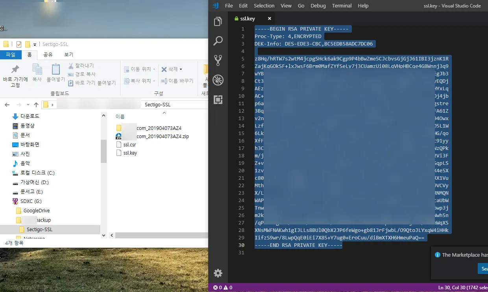The image size is (488, 292).
Task: Open the Explorer view in VS Code
Action: pyautogui.click(x=218, y=22)
